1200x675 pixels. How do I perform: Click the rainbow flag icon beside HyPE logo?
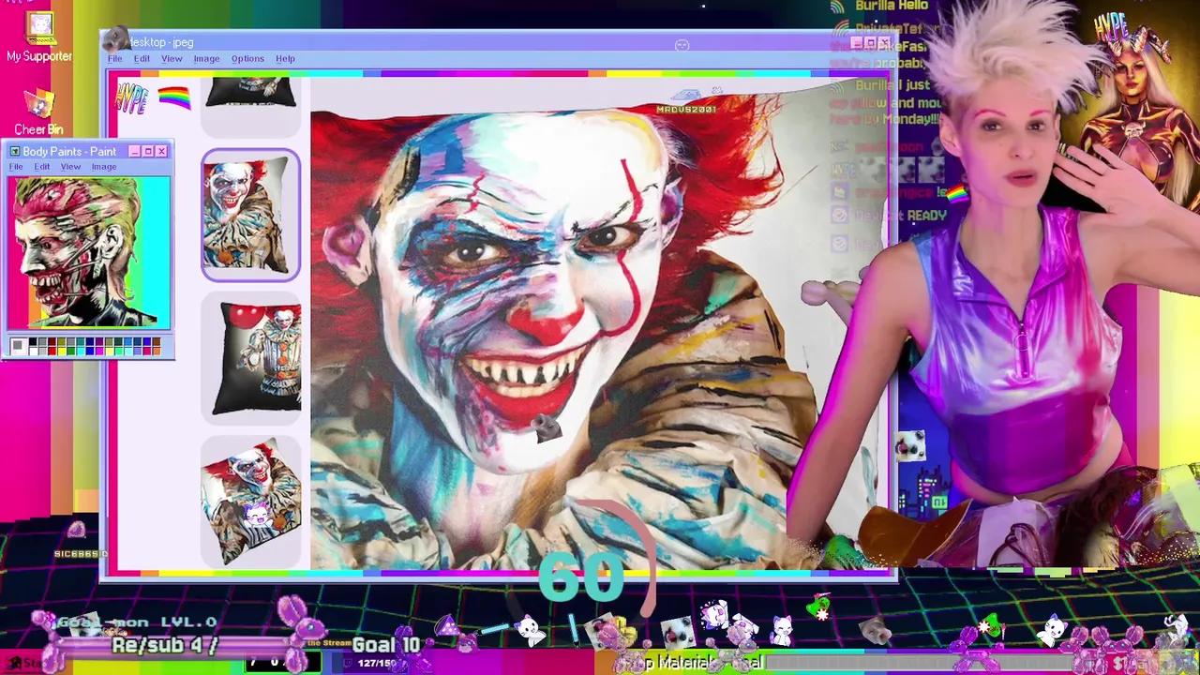tap(173, 97)
